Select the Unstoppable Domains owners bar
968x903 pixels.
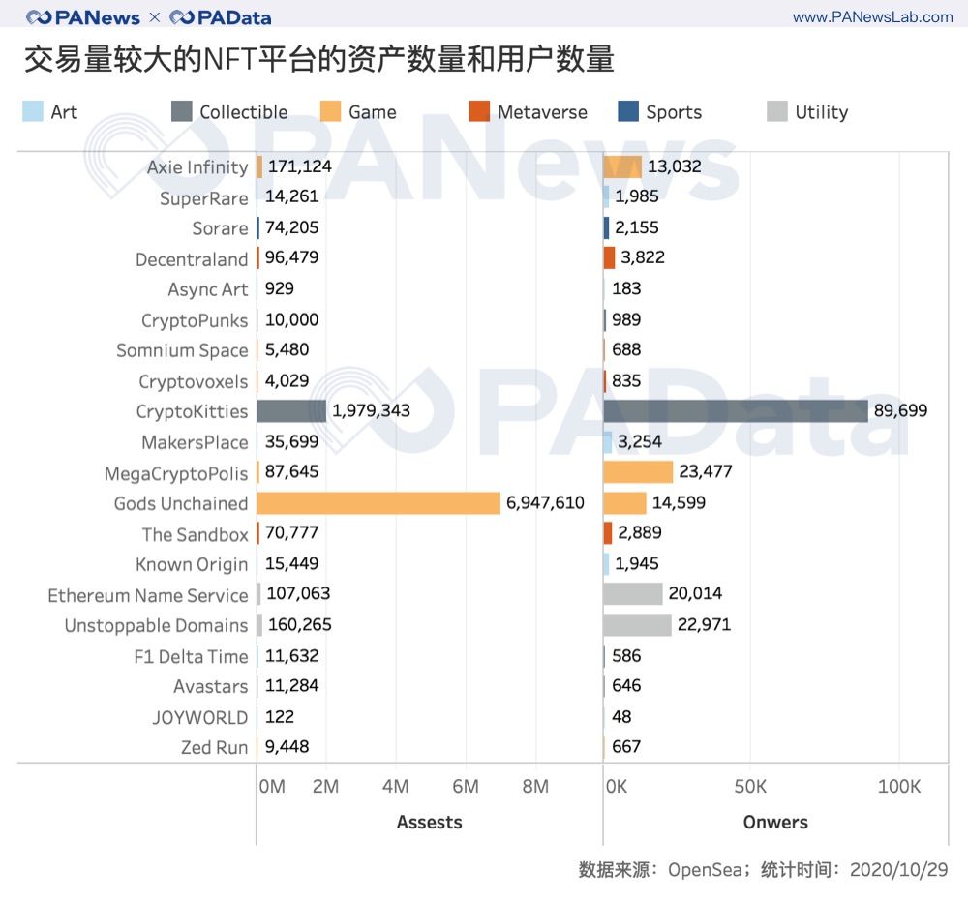pos(637,625)
